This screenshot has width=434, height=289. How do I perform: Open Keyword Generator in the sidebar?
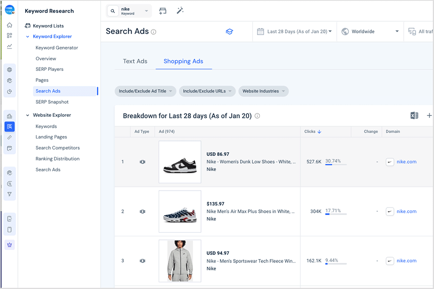tap(57, 48)
